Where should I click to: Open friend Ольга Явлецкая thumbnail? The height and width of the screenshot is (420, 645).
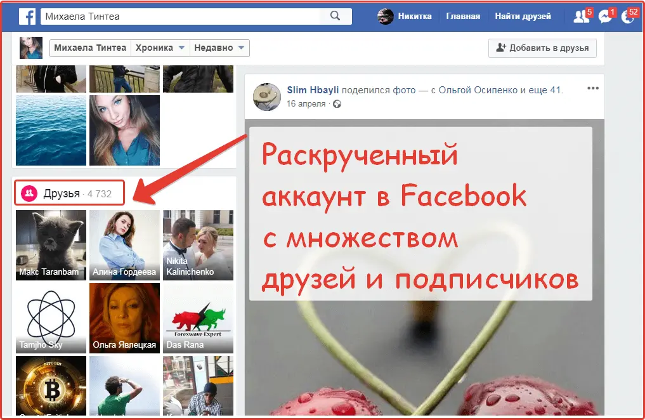(125, 318)
